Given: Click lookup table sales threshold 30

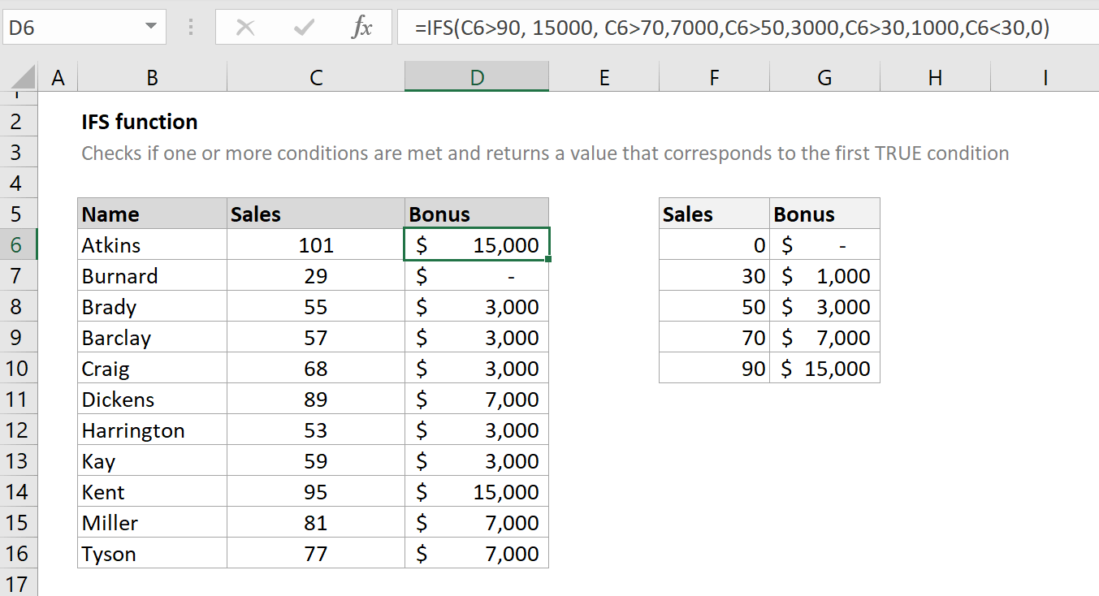Looking at the screenshot, I should pyautogui.click(x=714, y=276).
